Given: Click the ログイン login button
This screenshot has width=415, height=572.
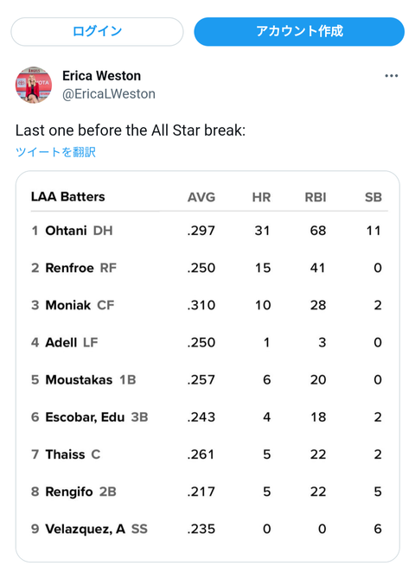Looking at the screenshot, I should pos(97,32).
